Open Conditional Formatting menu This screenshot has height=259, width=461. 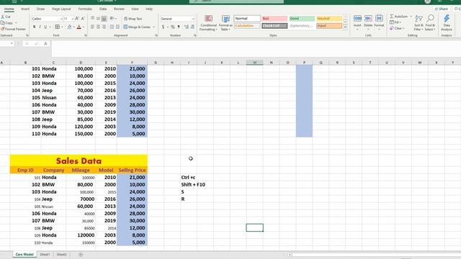point(208,23)
